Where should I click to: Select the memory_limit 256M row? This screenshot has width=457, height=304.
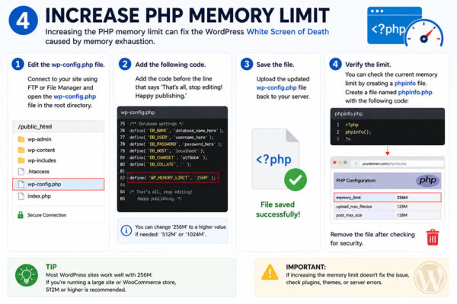(388, 198)
